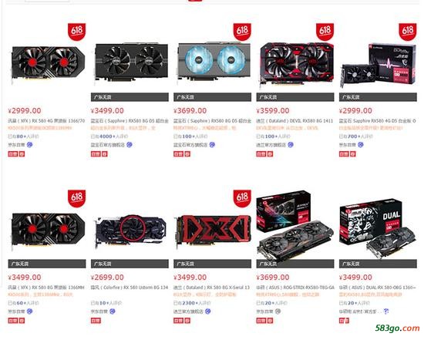Screen dimensions: 424x340
Task: Click the chat icon beside the Colorfire seller name
Action: (113, 311)
